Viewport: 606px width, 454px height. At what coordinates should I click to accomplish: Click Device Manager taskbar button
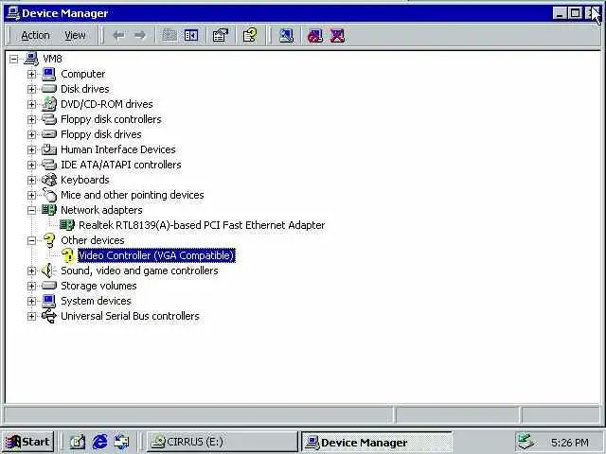[376, 442]
